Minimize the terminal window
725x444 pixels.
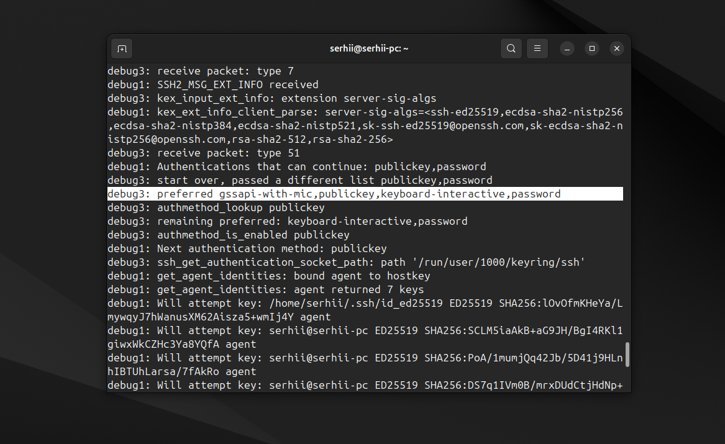coord(567,48)
